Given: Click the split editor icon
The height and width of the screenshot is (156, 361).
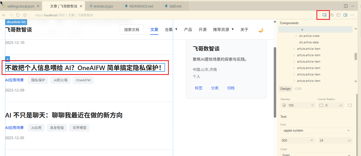Looking at the screenshot, I should point(346,6).
